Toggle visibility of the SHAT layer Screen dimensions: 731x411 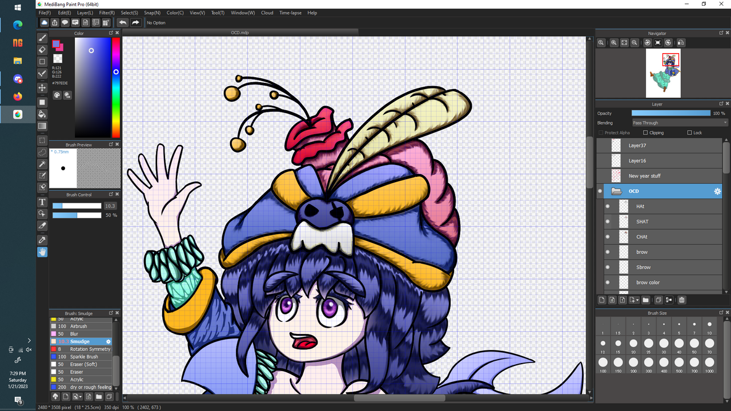click(608, 221)
